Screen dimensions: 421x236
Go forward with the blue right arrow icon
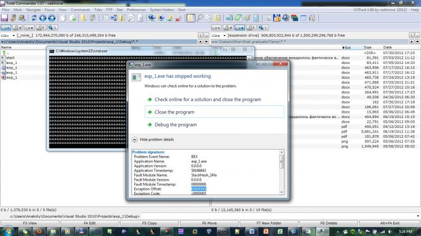(x=52, y=18)
